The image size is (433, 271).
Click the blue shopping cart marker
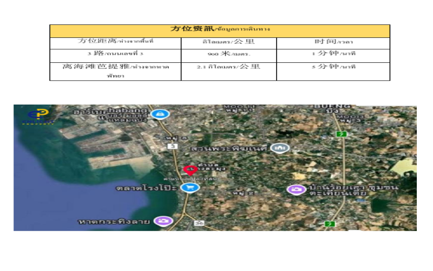point(191,188)
